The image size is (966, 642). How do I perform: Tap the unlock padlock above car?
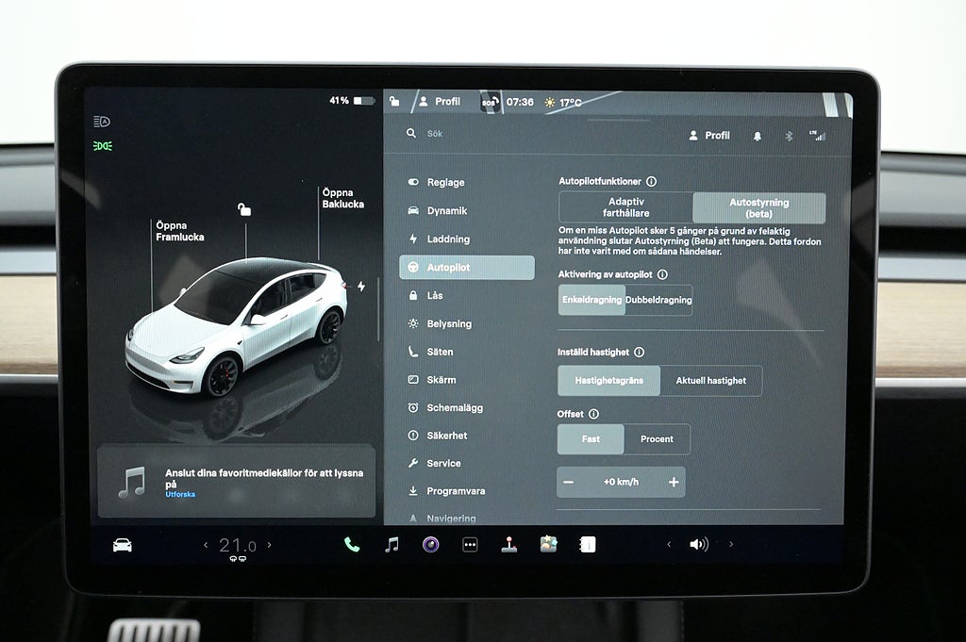click(x=244, y=209)
